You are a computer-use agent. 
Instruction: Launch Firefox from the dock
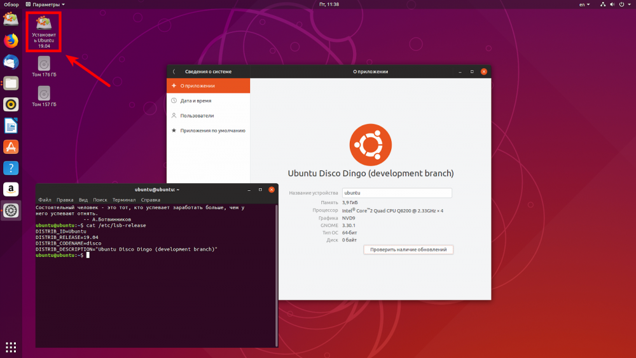pos(11,41)
